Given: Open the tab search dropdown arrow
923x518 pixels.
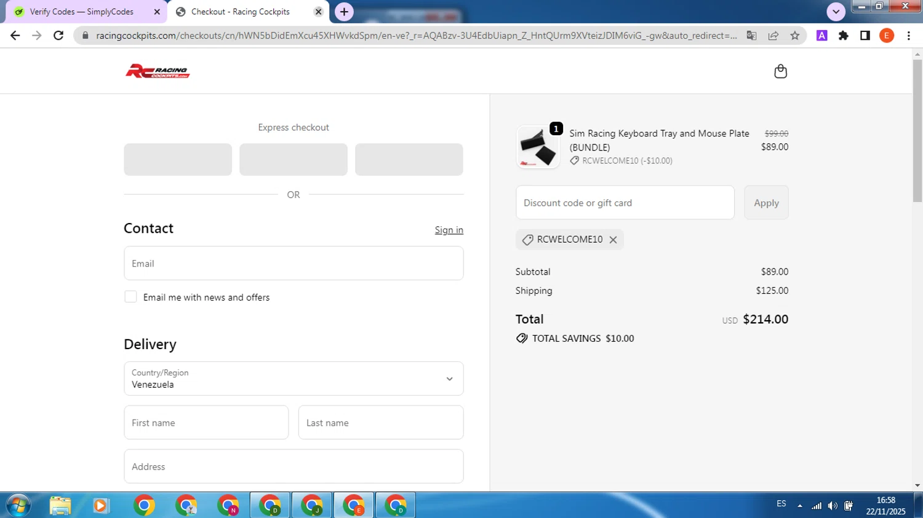Looking at the screenshot, I should (836, 12).
